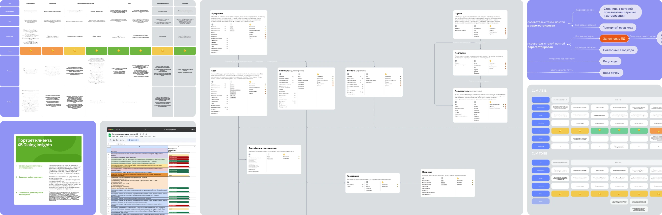
Task: Open the File menu in Sheets
Action: pyautogui.click(x=113, y=137)
